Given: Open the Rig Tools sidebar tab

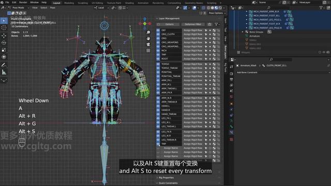Looking at the screenshot, I should click(225, 68).
